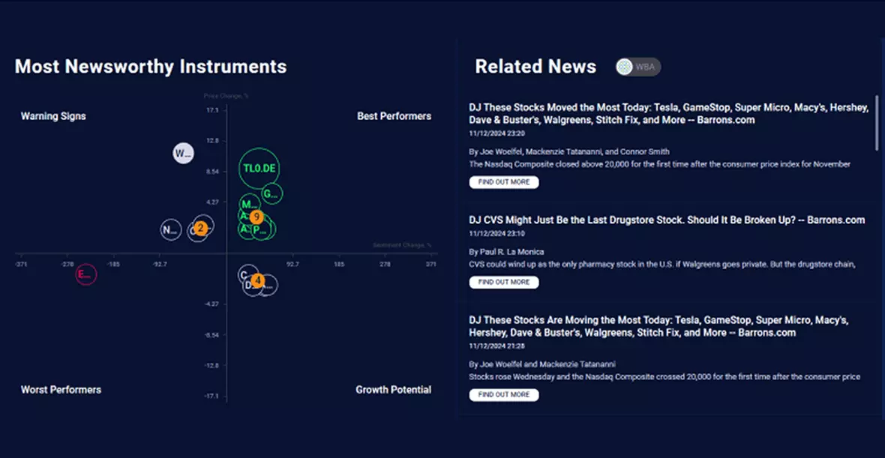Click the green M... instrument bubble

click(x=248, y=203)
